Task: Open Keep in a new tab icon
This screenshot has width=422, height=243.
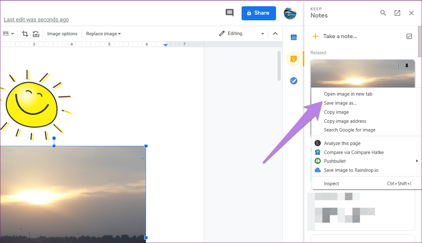Action: tap(397, 13)
